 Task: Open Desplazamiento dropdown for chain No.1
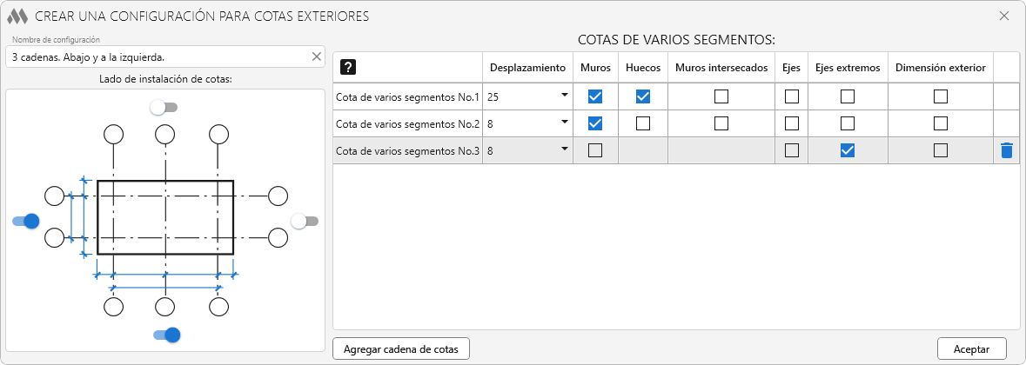[x=564, y=95]
